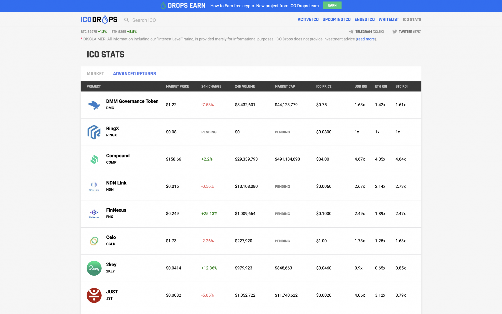Open the ICO STATS menu item
The image size is (502, 314).
click(x=412, y=19)
